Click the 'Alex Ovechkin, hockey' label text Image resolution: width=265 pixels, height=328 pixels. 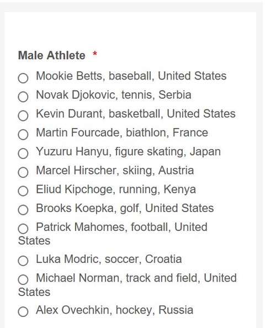click(96, 310)
